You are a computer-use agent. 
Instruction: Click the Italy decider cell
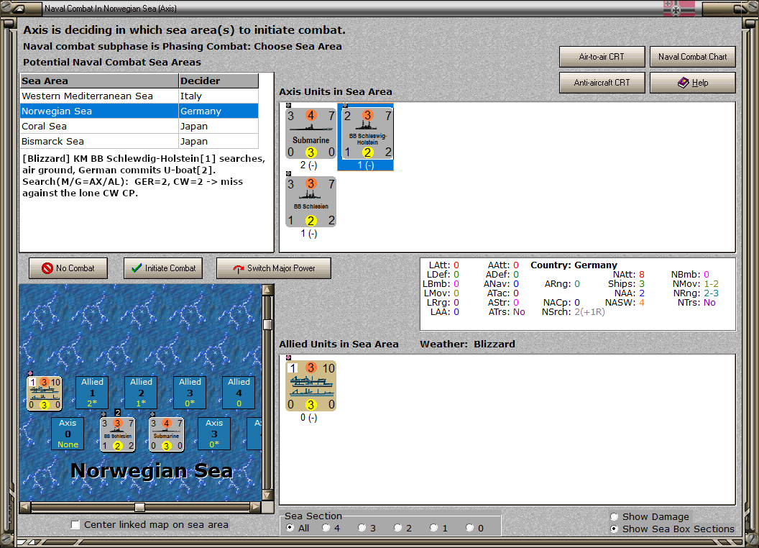[218, 96]
